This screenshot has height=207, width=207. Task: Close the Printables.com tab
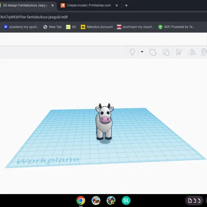coord(116,5)
